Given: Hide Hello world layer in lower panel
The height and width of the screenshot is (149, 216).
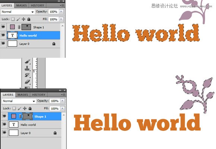Looking at the screenshot, I should click(4, 124).
